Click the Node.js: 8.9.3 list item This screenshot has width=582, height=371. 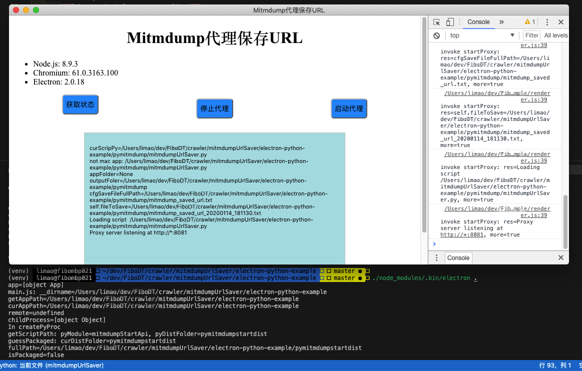pos(56,64)
